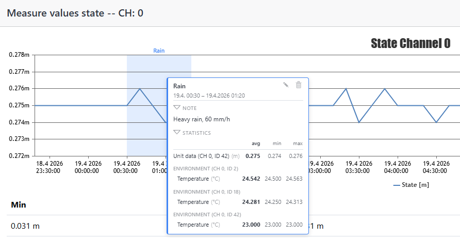
Task: Click the 0.274m y-axis label
Action: click(x=19, y=122)
